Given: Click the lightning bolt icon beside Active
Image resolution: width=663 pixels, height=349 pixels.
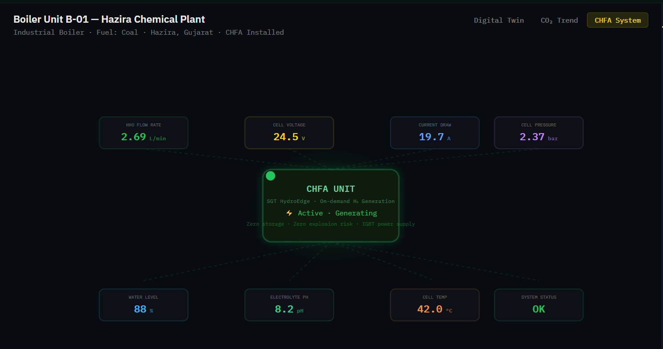Looking at the screenshot, I should click(289, 213).
